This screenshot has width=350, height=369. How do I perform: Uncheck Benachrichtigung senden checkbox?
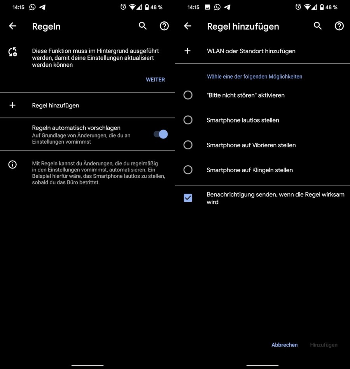click(188, 198)
